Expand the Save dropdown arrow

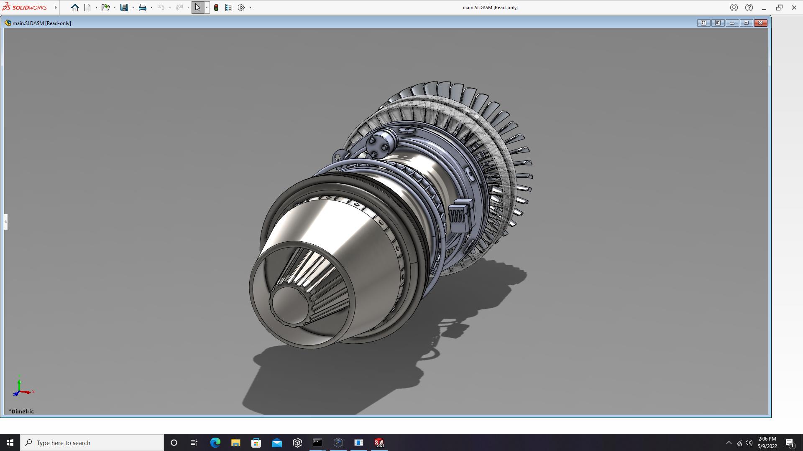pyautogui.click(x=133, y=8)
